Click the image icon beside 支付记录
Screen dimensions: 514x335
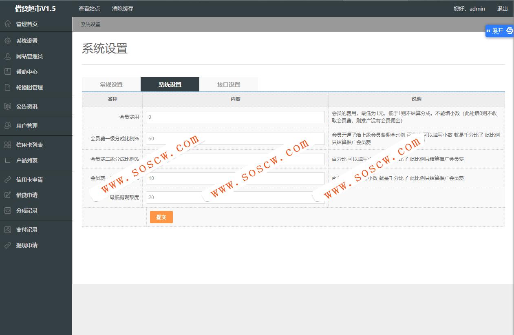pyautogui.click(x=7, y=230)
